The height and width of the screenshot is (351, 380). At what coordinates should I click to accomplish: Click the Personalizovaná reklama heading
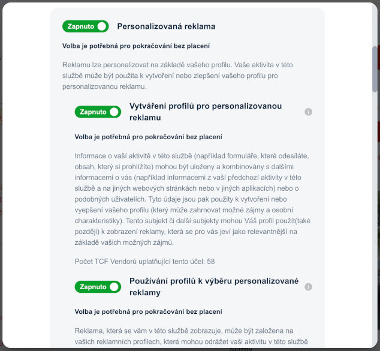(166, 26)
